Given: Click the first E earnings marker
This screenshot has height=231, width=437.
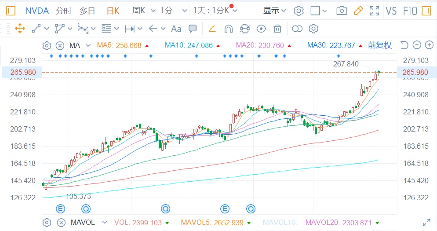Looking at the screenshot, I should pos(61,209).
